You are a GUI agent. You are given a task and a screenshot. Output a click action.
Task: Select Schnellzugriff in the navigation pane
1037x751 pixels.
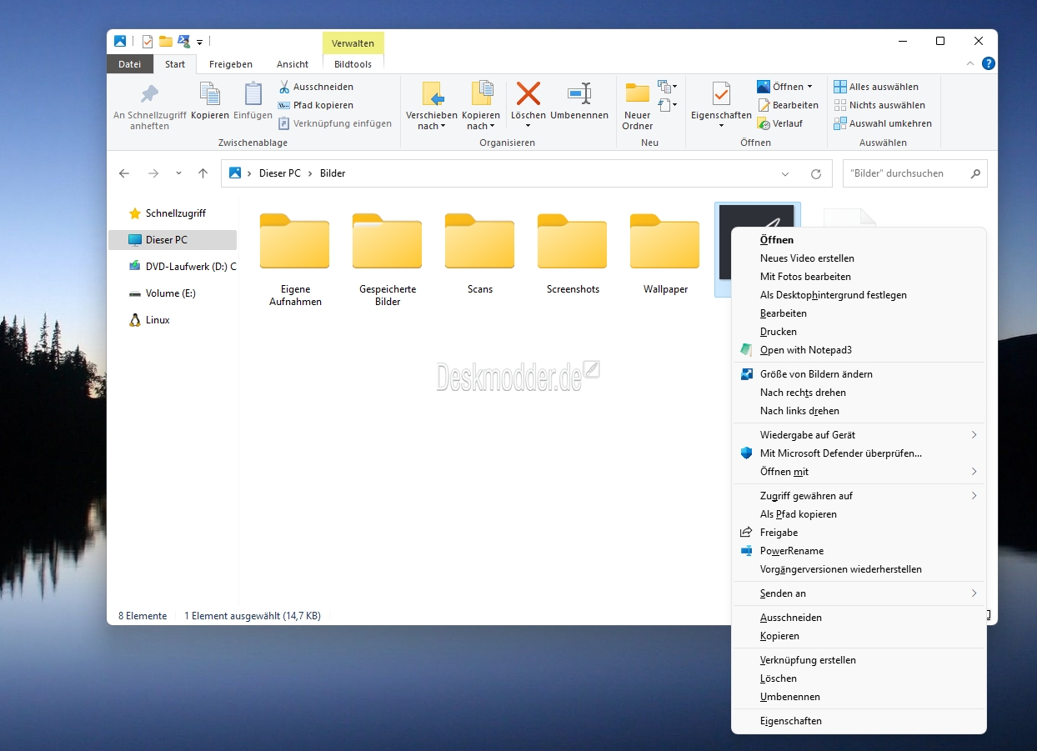tap(173, 213)
